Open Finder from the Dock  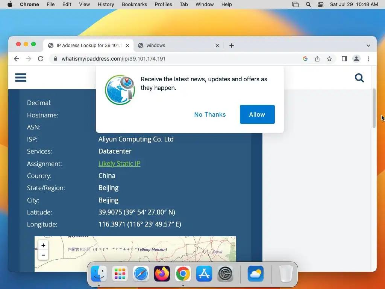tap(99, 274)
